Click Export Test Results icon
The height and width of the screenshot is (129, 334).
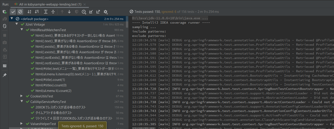pos(98,12)
